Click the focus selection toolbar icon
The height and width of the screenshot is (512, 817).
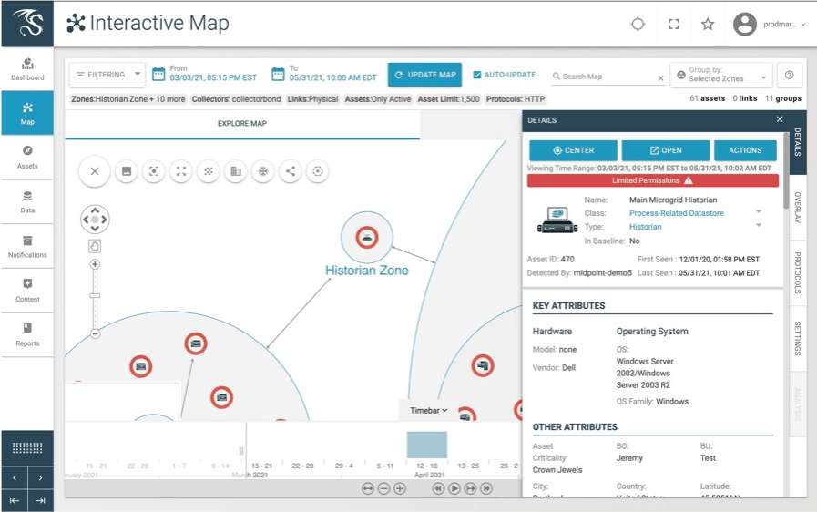click(154, 171)
